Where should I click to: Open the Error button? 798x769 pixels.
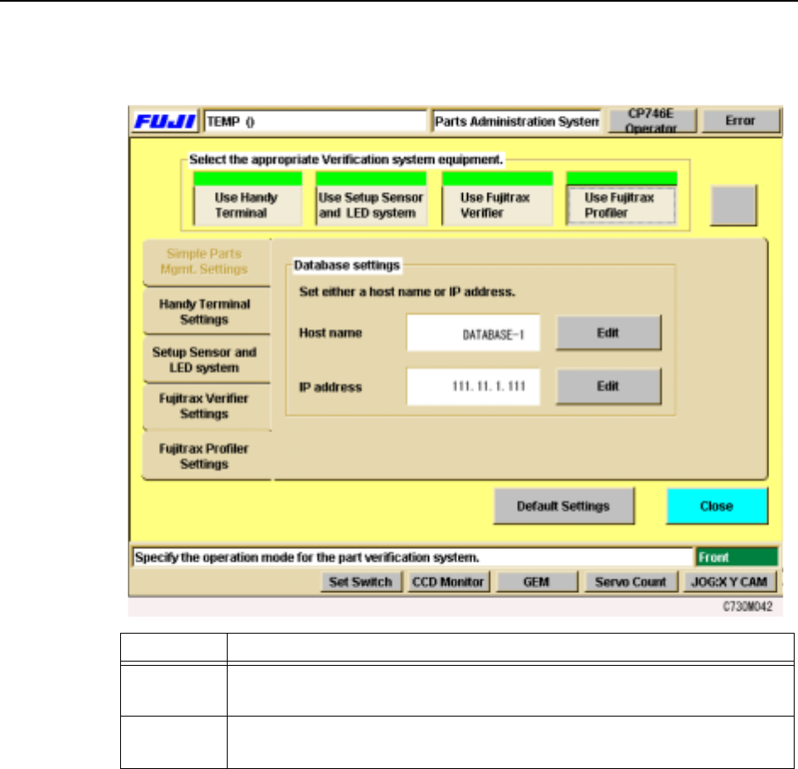[x=740, y=121]
